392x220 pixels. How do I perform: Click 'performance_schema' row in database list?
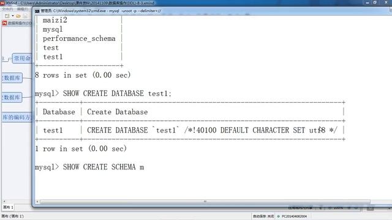pos(79,38)
